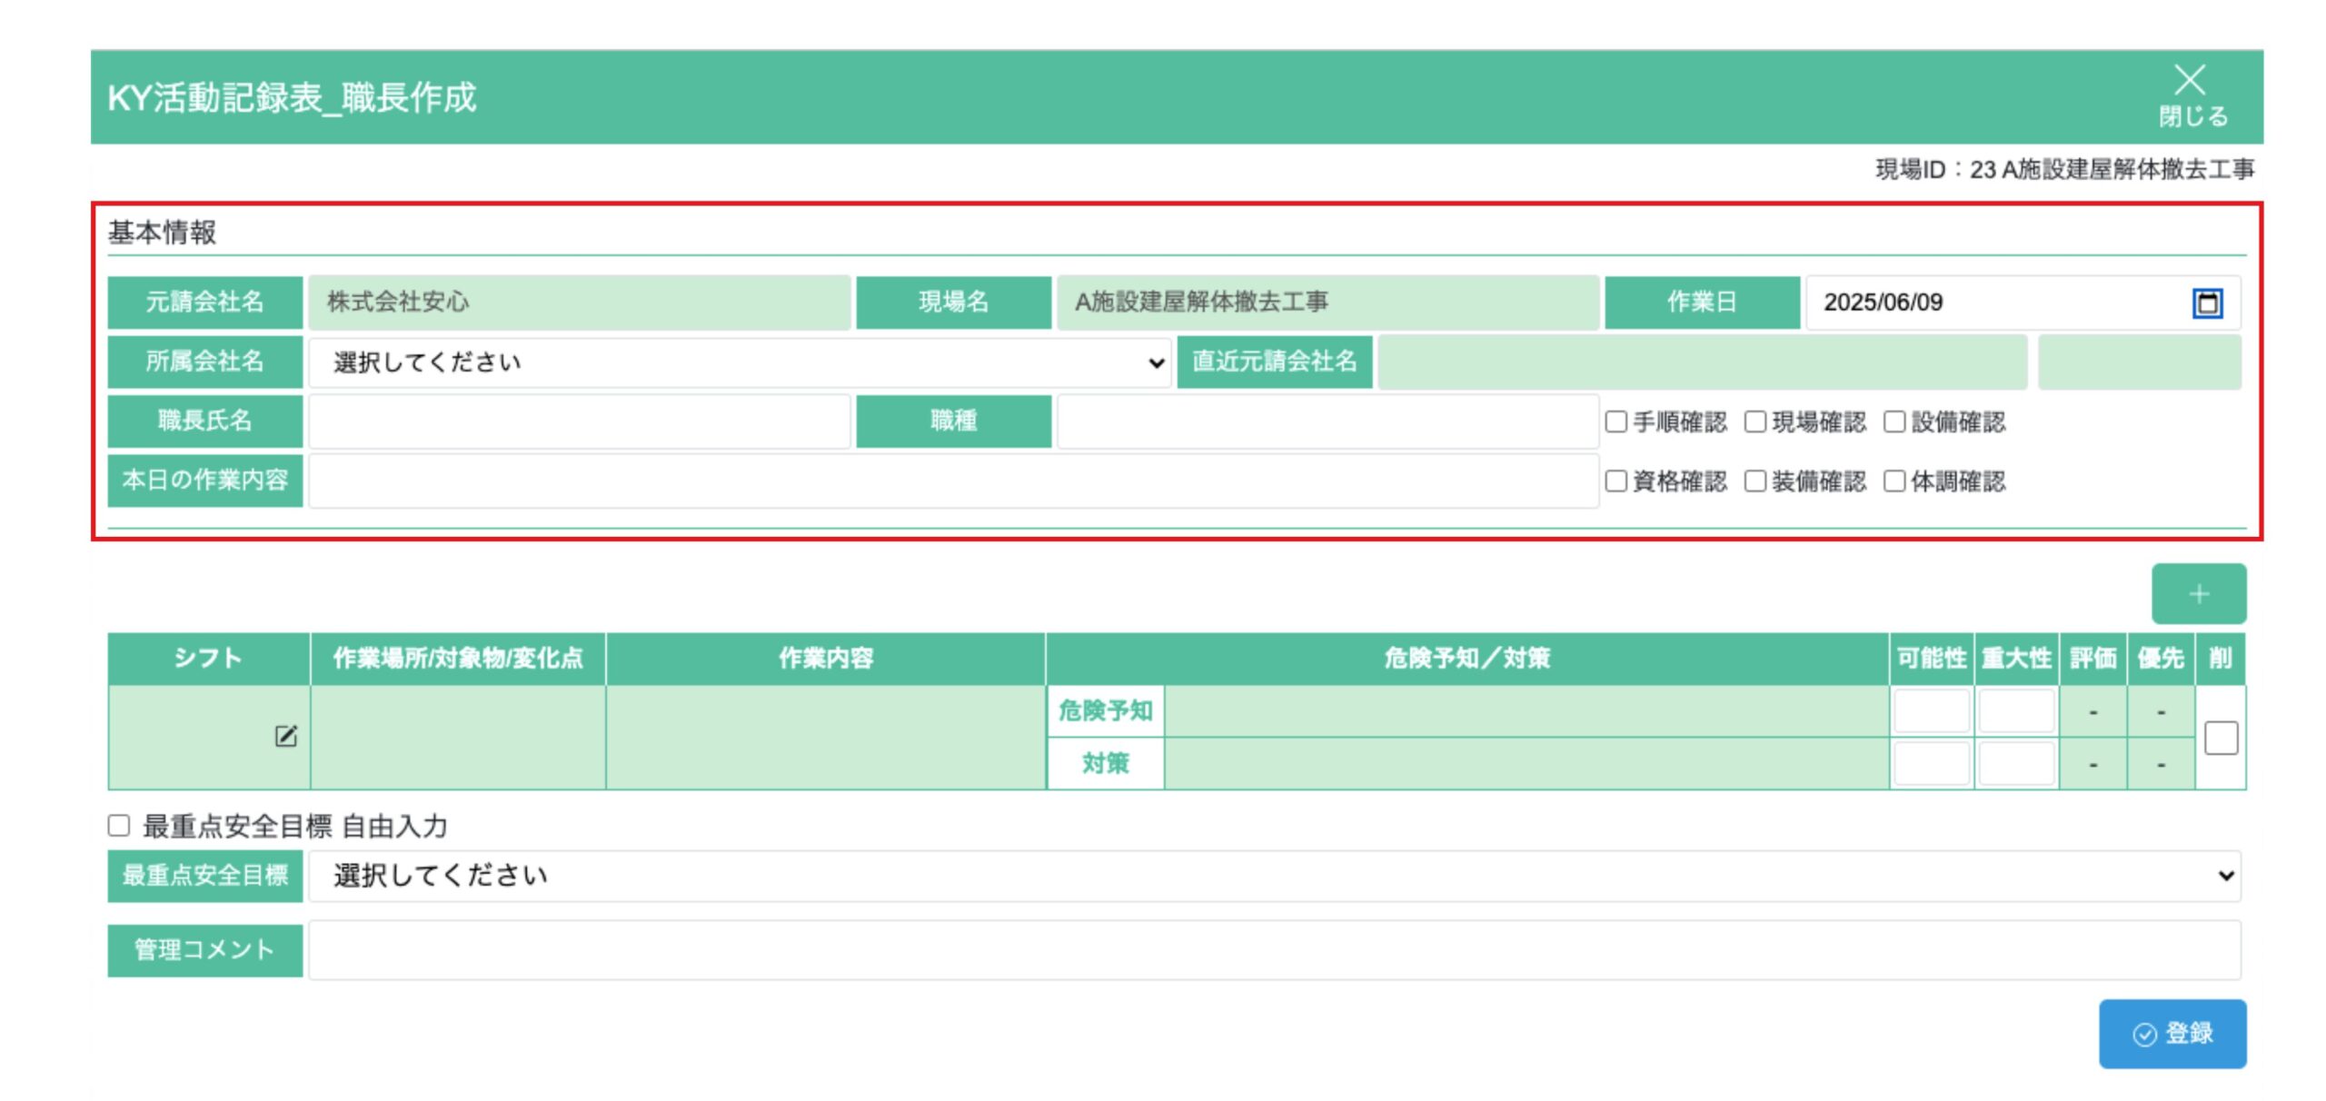This screenshot has height=1101, width=2326.
Task: Click the 危険予知／対策 column header
Action: tap(1466, 659)
